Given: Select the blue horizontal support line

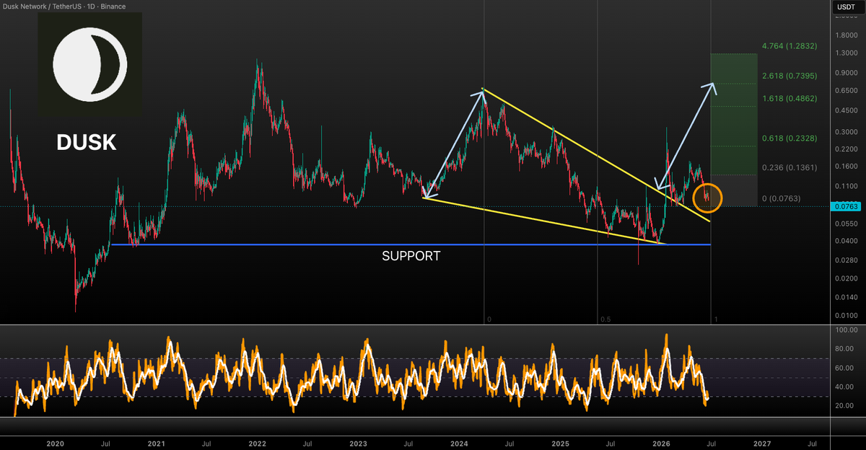Looking at the screenshot, I should click(x=410, y=244).
